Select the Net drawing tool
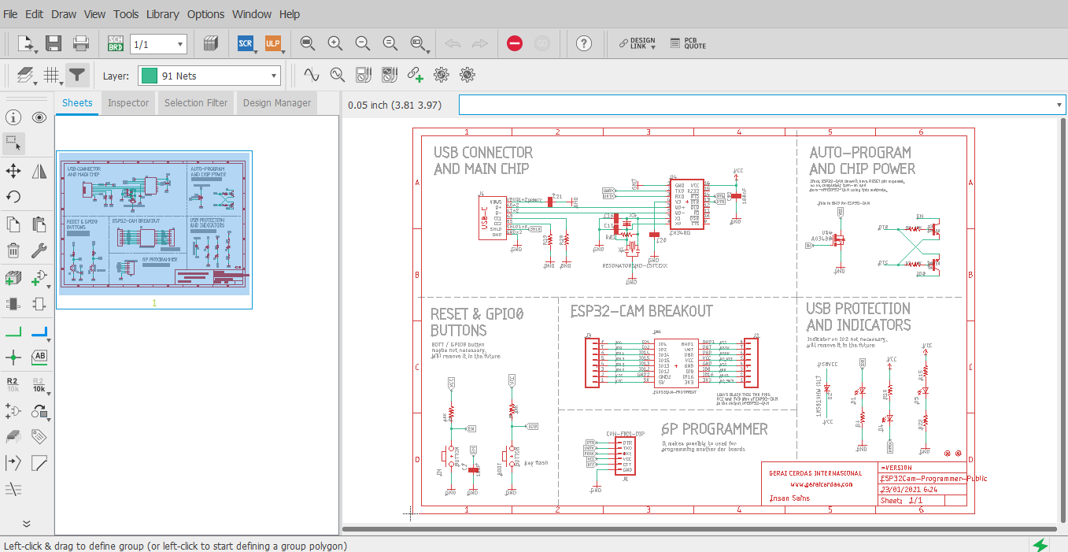 pos(13,331)
